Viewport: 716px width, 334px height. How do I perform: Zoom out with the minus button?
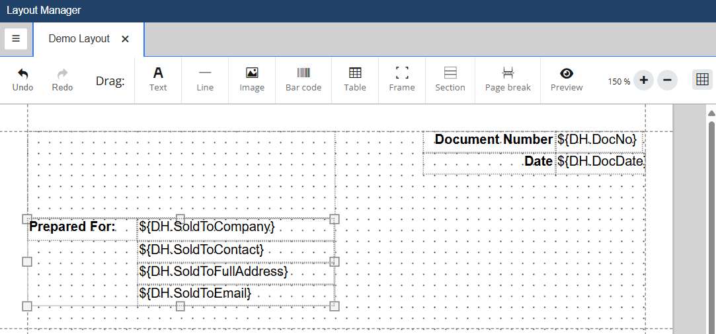(667, 81)
